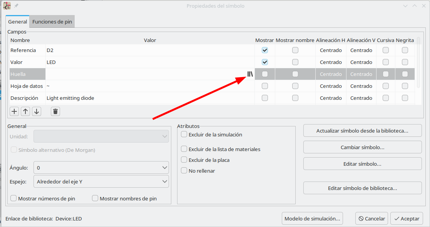Click KiCad app icon in title bar
The width and height of the screenshot is (430, 227).
click(x=7, y=6)
